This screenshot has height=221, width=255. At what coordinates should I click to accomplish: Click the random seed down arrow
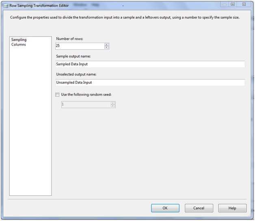[x=112, y=106]
